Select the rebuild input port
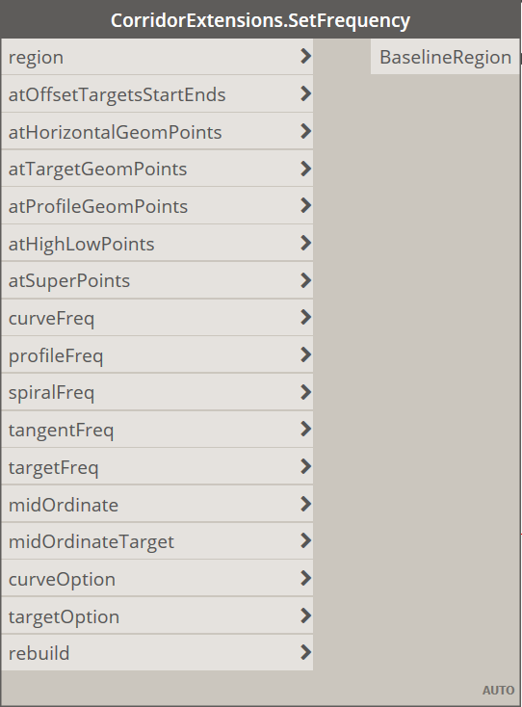Screen dimensions: 522x707 pos(157,652)
